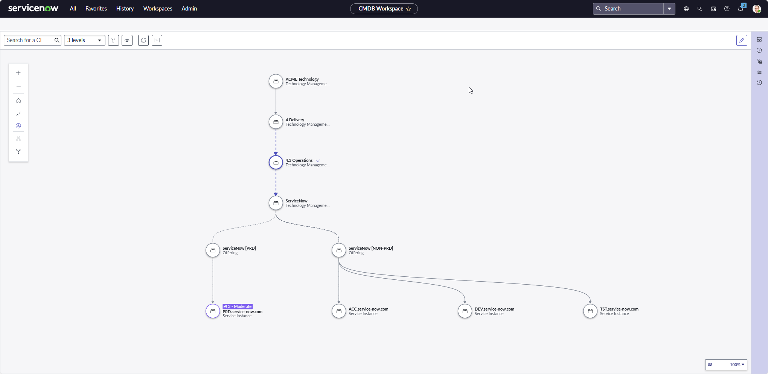Screen dimensions: 768x374
Task: Click the minimap toggle icon
Action: pos(710,365)
